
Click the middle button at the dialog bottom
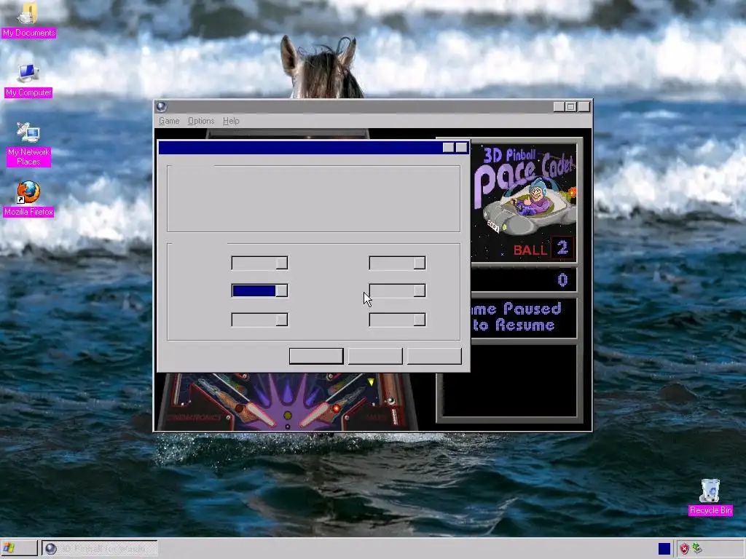375,356
